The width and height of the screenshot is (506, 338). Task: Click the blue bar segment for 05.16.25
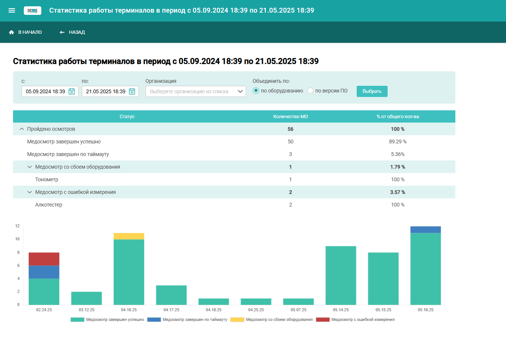pyautogui.click(x=426, y=230)
